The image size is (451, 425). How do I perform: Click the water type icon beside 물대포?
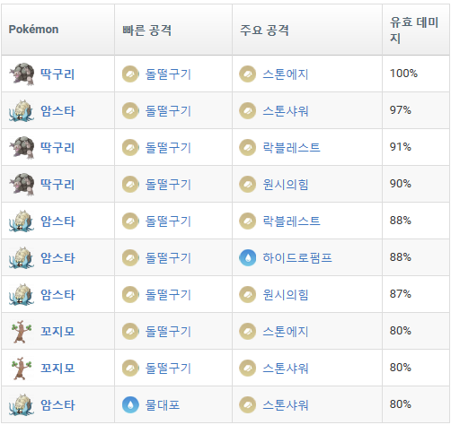tap(130, 404)
